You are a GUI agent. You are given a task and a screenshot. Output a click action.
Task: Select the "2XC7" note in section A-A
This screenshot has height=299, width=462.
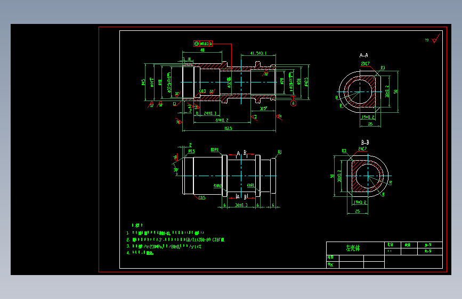tap(365, 63)
